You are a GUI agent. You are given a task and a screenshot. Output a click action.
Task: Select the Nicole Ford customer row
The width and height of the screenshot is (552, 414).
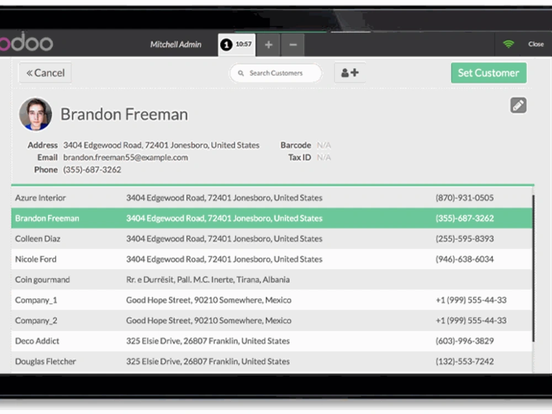coord(272,259)
